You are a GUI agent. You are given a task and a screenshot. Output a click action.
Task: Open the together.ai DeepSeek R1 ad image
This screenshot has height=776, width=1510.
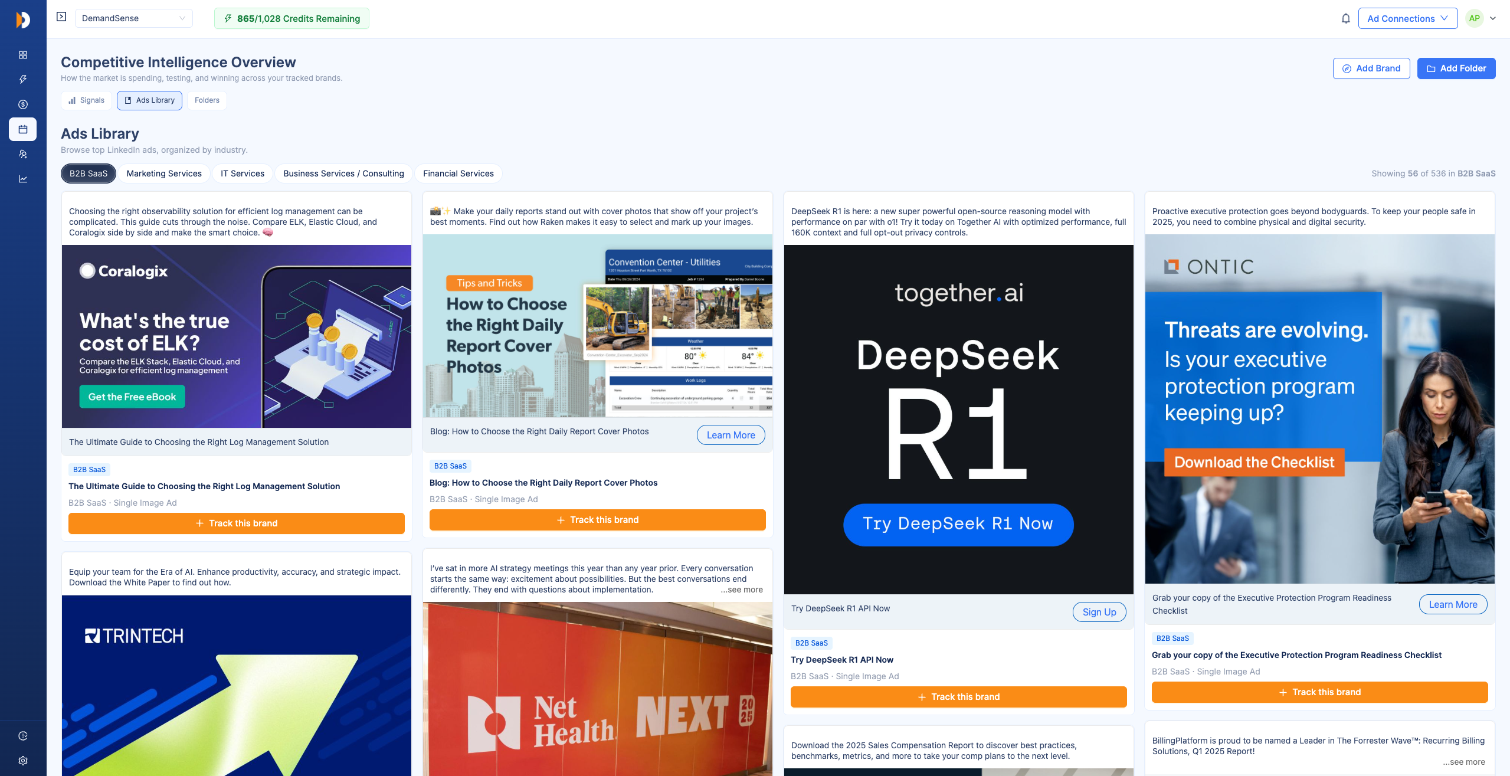959,420
